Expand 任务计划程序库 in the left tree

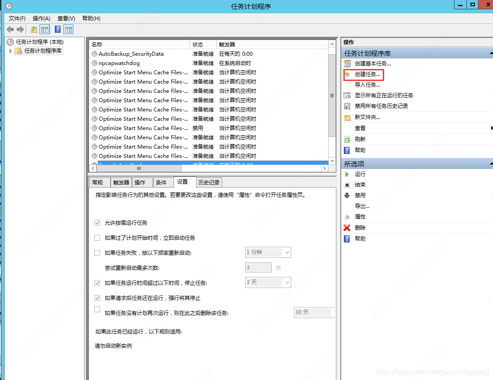[10, 50]
